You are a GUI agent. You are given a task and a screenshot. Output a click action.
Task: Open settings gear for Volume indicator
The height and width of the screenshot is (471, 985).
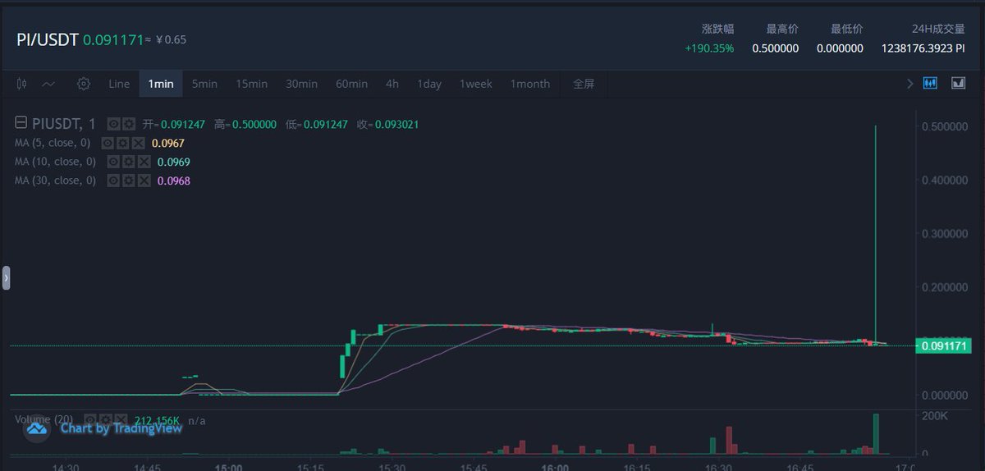[x=106, y=419]
